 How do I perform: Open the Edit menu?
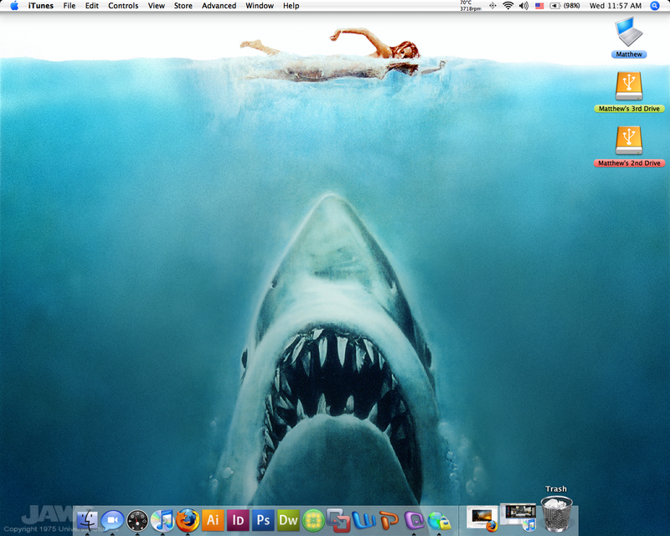coord(92,6)
